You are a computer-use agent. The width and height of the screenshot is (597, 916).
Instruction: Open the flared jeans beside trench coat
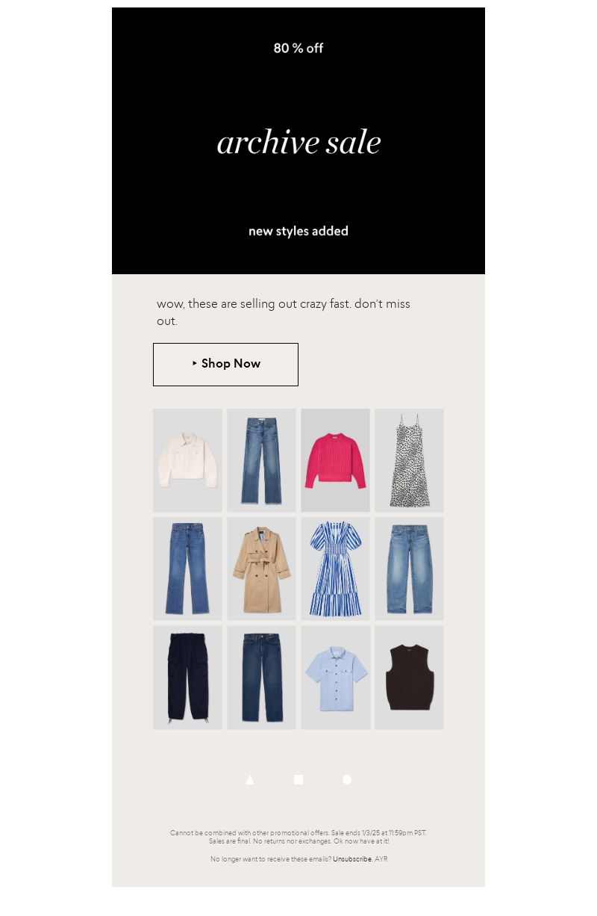pyautogui.click(x=187, y=569)
